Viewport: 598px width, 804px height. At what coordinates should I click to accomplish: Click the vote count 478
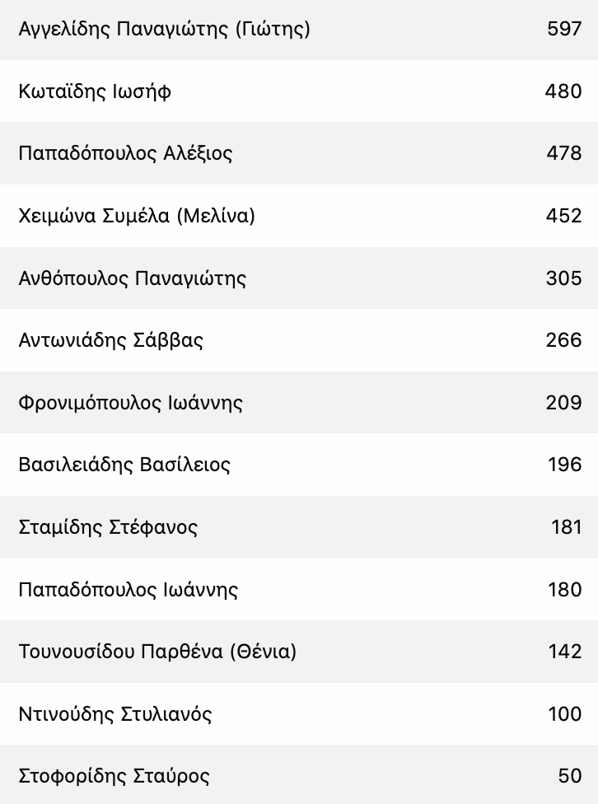pyautogui.click(x=563, y=153)
